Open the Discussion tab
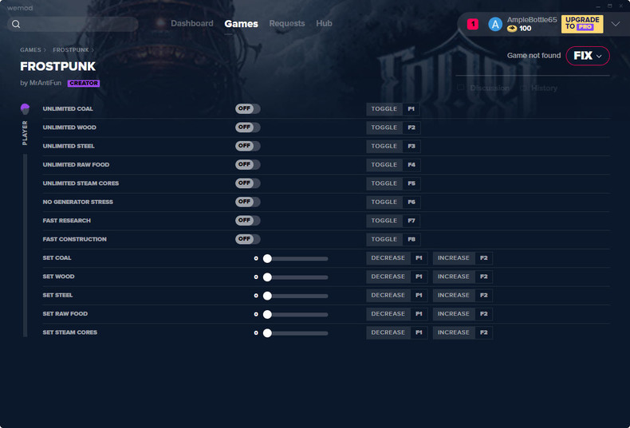The width and height of the screenshot is (630, 428). tap(485, 88)
